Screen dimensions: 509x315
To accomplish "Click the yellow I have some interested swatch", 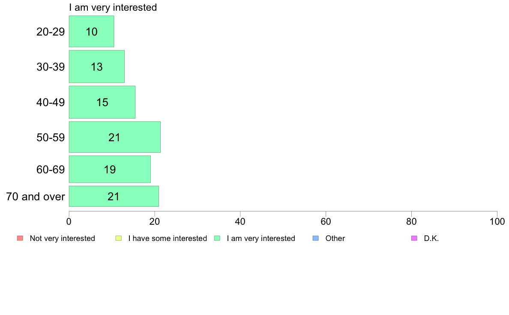I will tap(119, 238).
